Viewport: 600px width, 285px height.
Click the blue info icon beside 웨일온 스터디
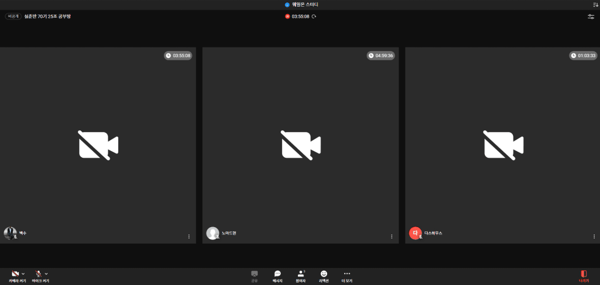pyautogui.click(x=287, y=5)
